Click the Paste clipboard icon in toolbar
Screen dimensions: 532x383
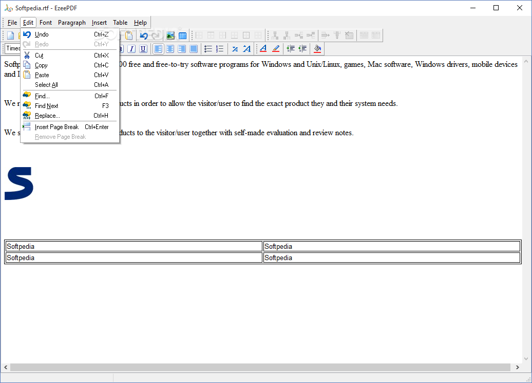(x=129, y=35)
